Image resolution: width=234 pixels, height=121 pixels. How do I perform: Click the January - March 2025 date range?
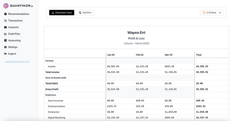(x=136, y=43)
